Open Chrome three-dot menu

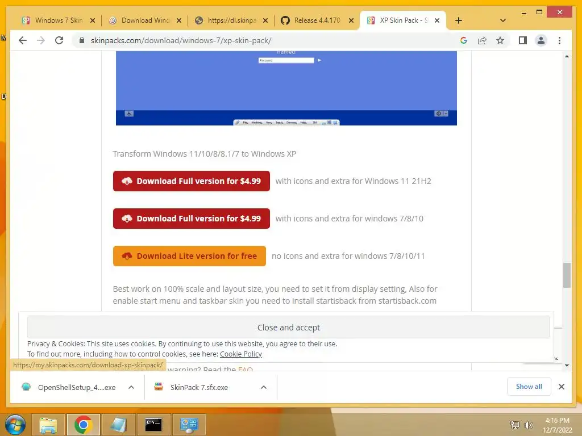[x=559, y=40]
